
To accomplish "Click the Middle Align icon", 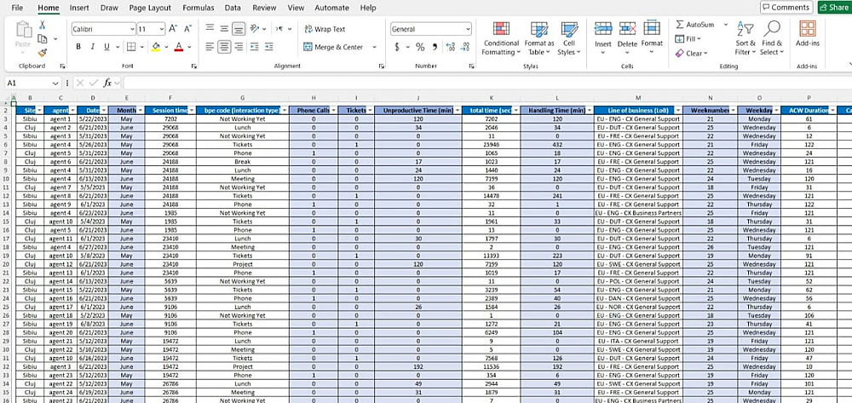I will (224, 29).
